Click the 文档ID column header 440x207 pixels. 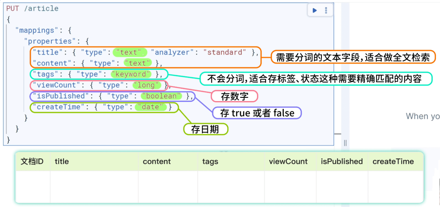(32, 161)
